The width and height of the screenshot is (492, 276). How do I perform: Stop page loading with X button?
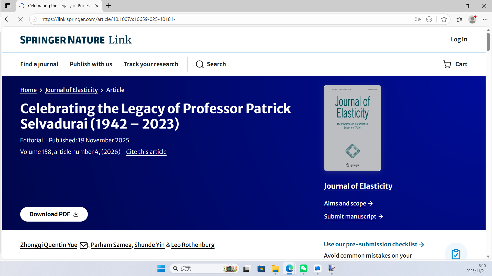coord(20,19)
